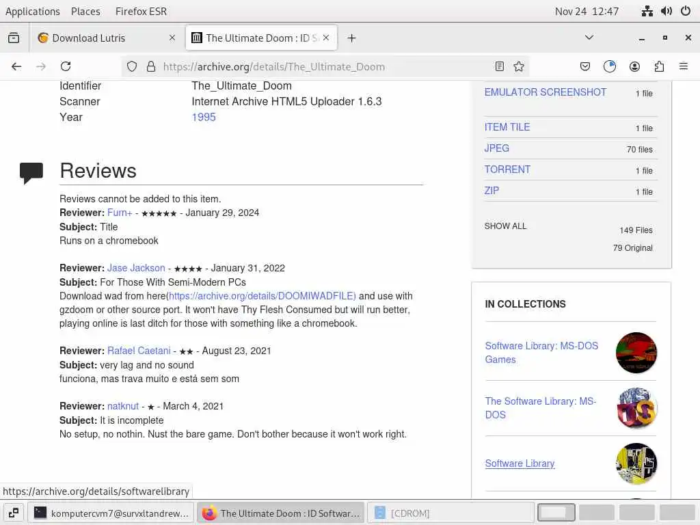700x525 pixels.
Task: Click MS-DOS logo collection thumbnail
Action: click(636, 408)
